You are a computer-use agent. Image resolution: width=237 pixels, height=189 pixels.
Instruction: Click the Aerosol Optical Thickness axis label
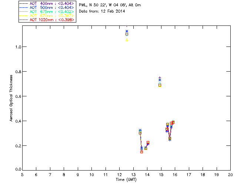click(11, 98)
